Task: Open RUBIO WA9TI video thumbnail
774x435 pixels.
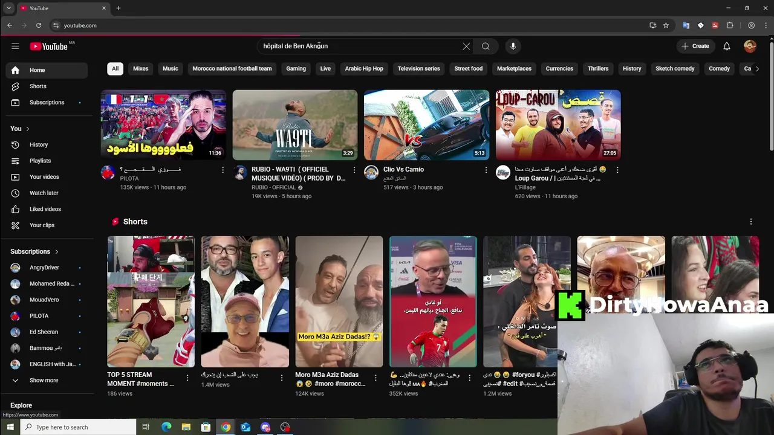Action: (295, 125)
